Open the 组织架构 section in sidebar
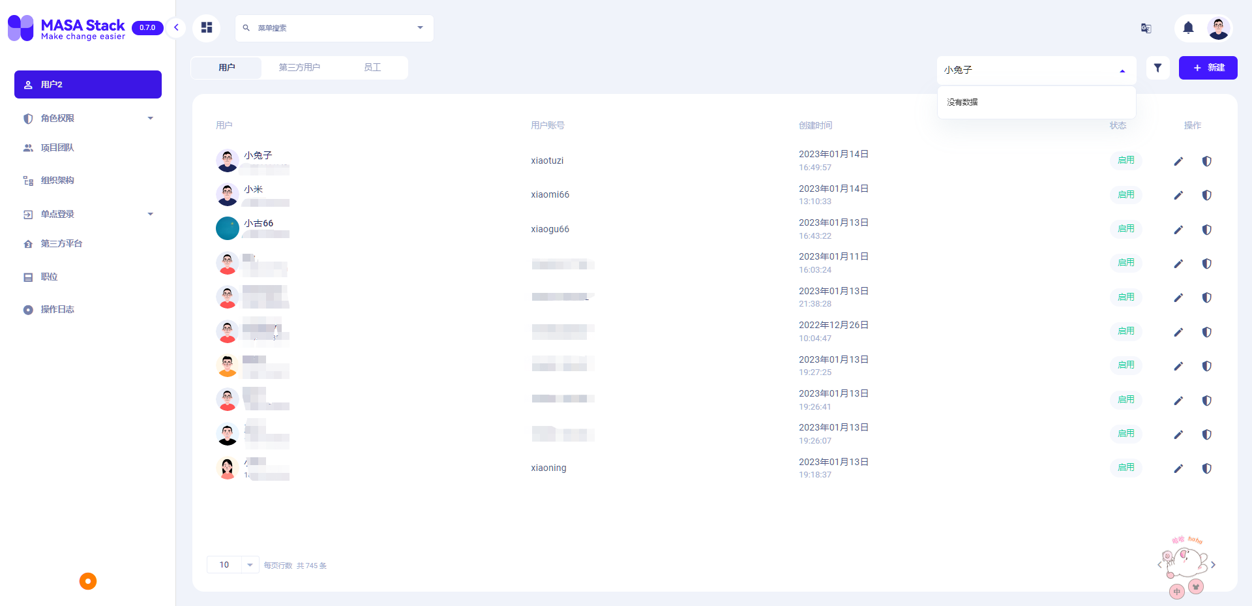Viewport: 1252px width, 606px height. click(x=57, y=180)
